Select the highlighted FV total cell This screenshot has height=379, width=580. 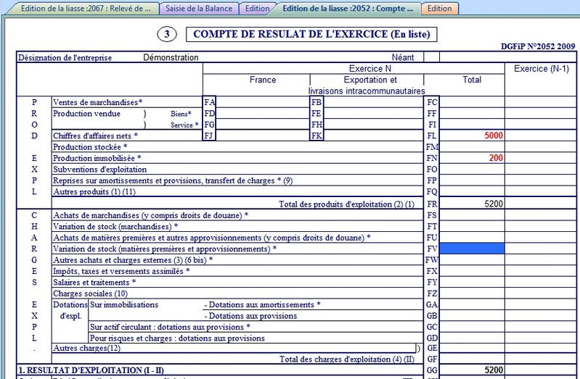(x=472, y=249)
